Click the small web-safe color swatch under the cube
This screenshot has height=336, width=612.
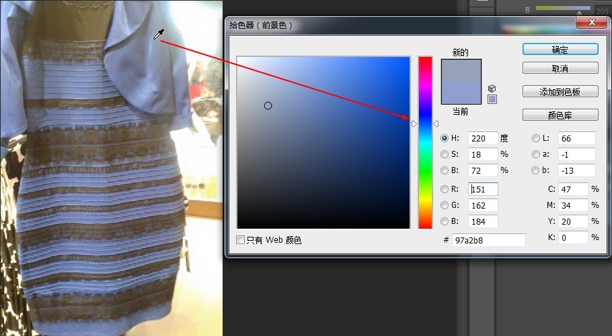pos(492,100)
